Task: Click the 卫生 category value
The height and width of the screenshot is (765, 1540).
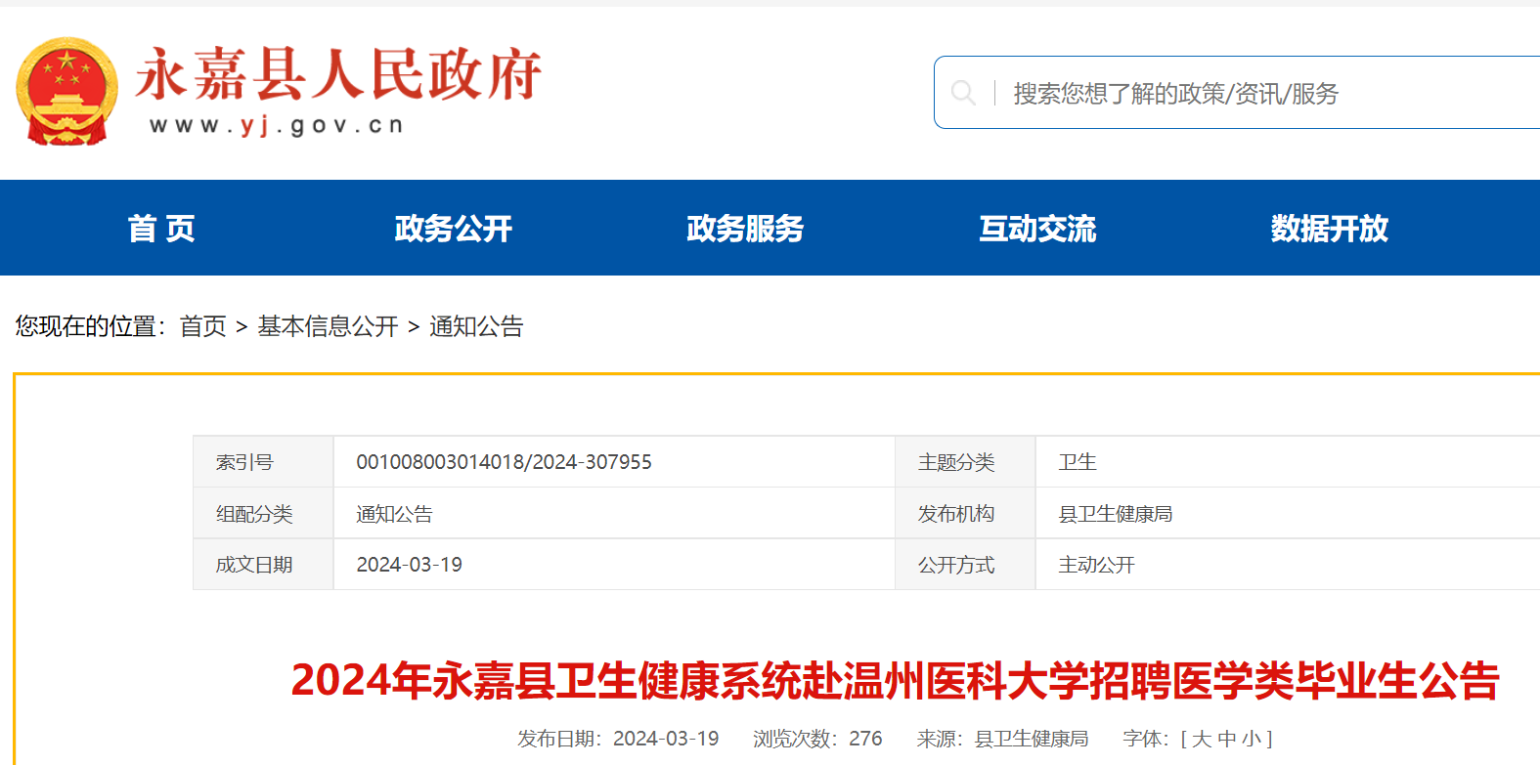Action: pos(1078,462)
